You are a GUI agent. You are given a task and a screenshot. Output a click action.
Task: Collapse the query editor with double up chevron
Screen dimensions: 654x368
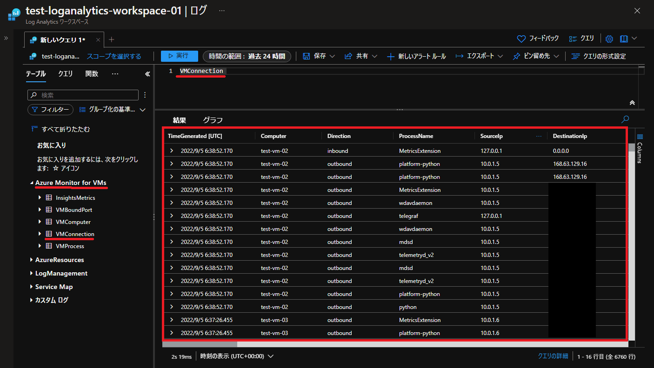pos(632,102)
